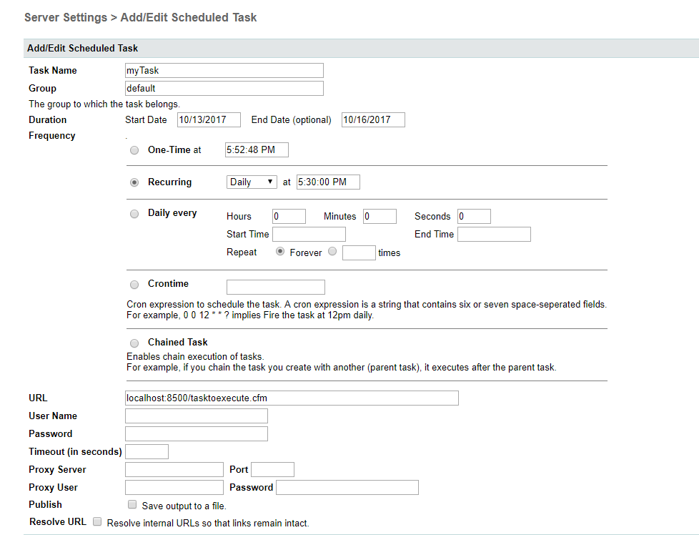Image resolution: width=699 pixels, height=535 pixels.
Task: Select the One-Time frequency radio button
Action: tap(134, 150)
